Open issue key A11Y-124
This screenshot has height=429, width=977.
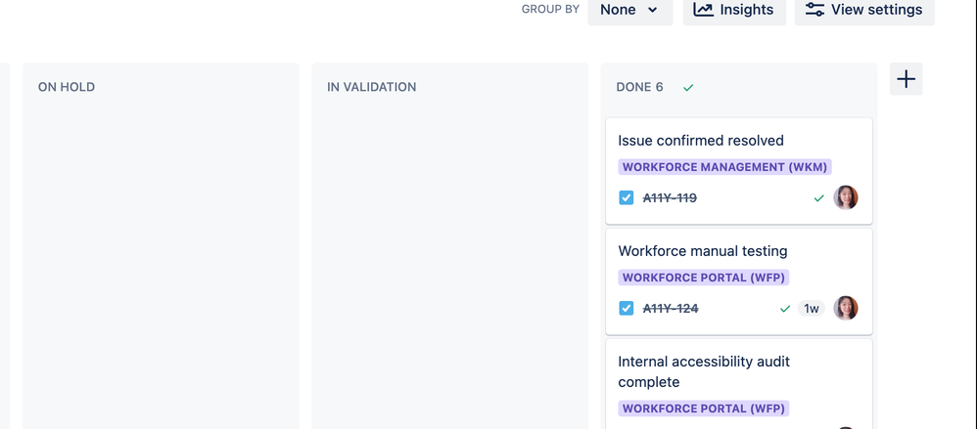[671, 309]
